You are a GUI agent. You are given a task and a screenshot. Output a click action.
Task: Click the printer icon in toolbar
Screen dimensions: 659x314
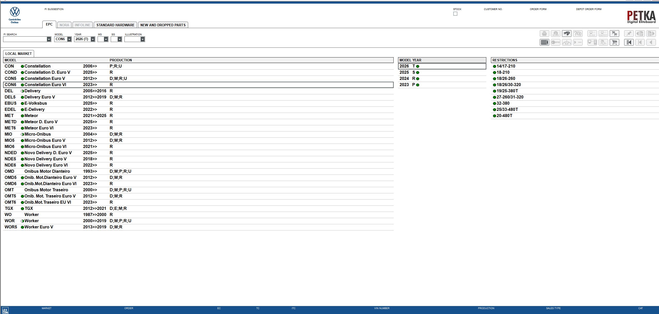point(544,34)
